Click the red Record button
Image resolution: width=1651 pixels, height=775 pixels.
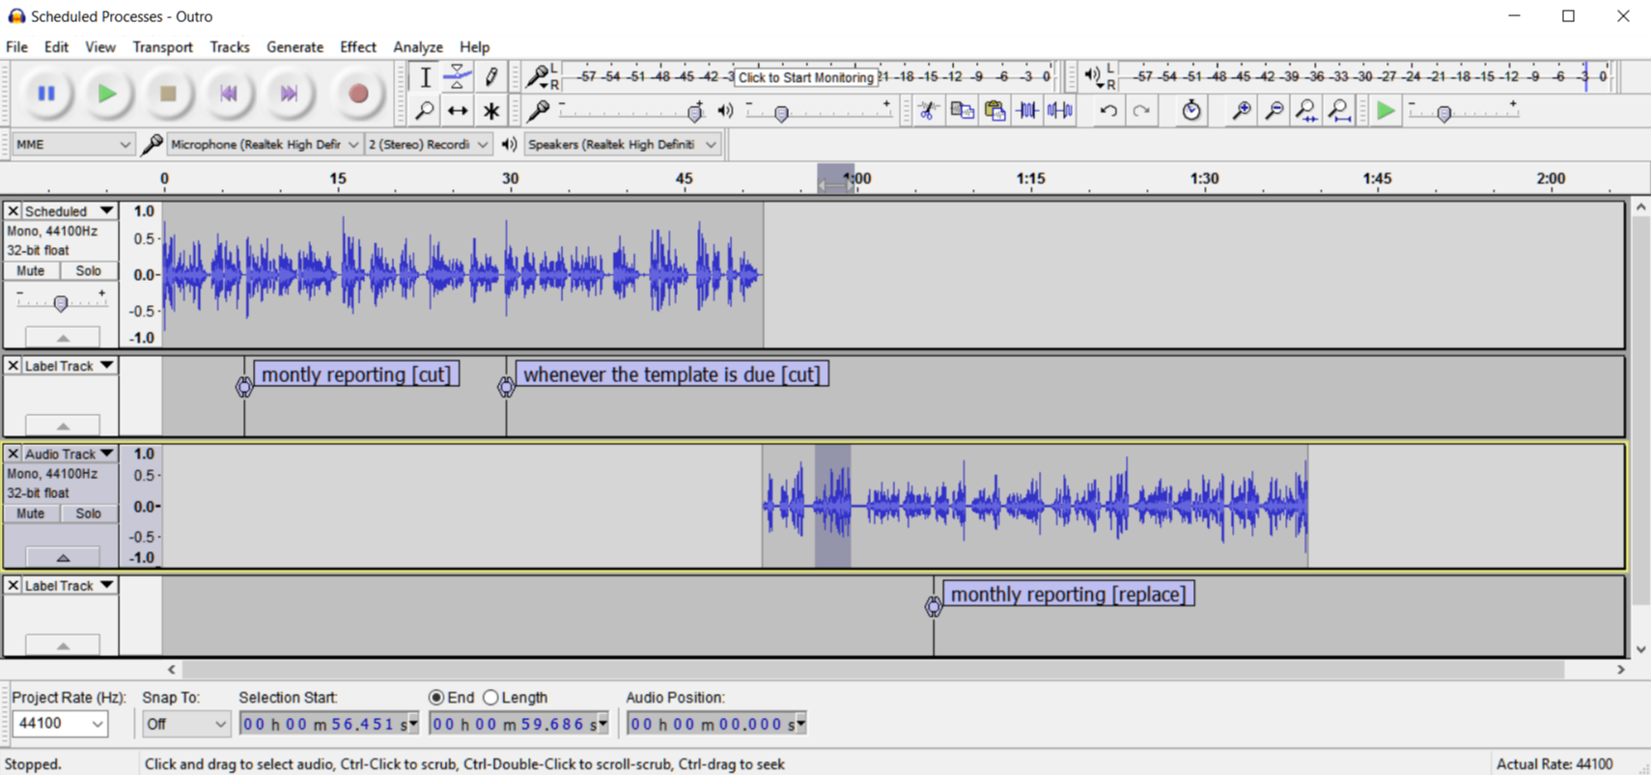pos(358,94)
